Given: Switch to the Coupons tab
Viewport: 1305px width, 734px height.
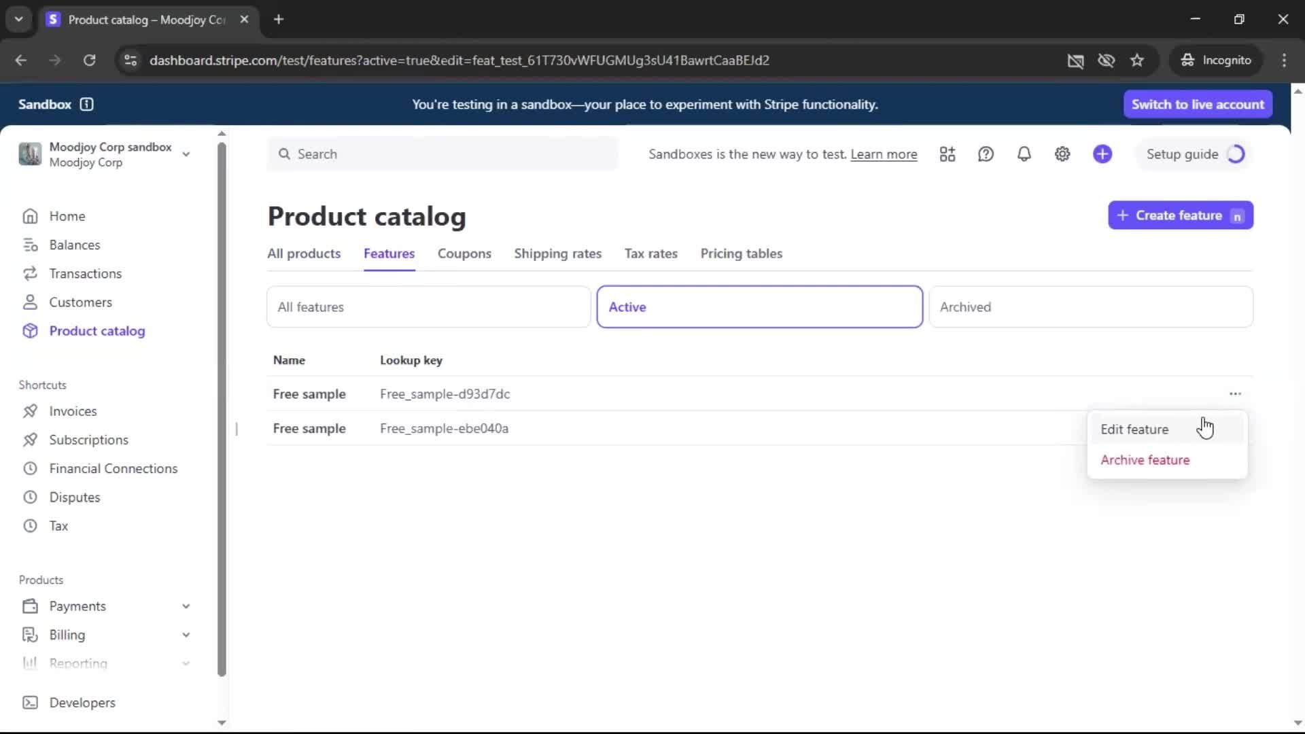Looking at the screenshot, I should (464, 254).
